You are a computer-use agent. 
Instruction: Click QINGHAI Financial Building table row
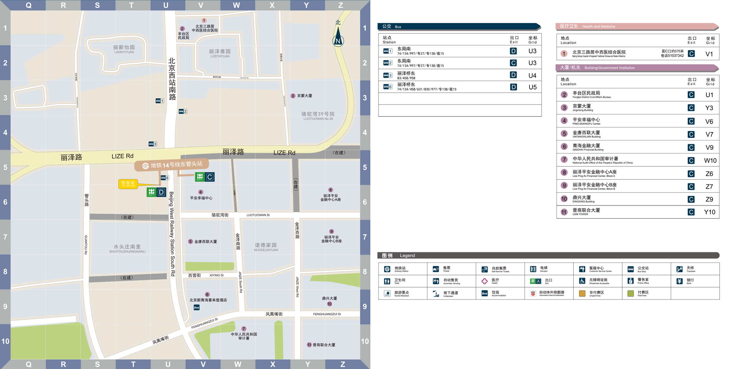pyautogui.click(x=638, y=147)
